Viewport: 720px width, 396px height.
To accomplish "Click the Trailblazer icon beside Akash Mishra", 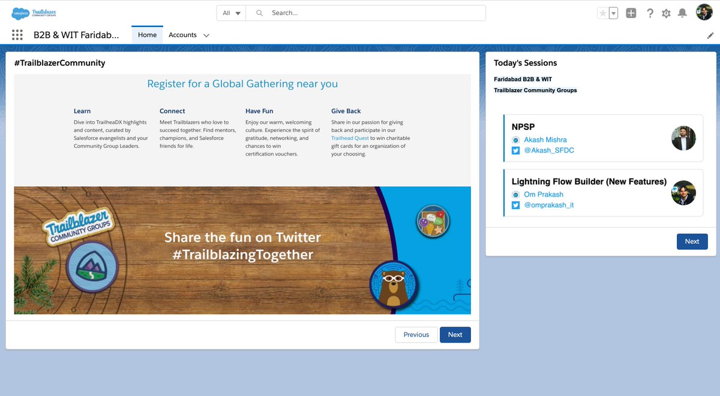I will click(x=515, y=140).
